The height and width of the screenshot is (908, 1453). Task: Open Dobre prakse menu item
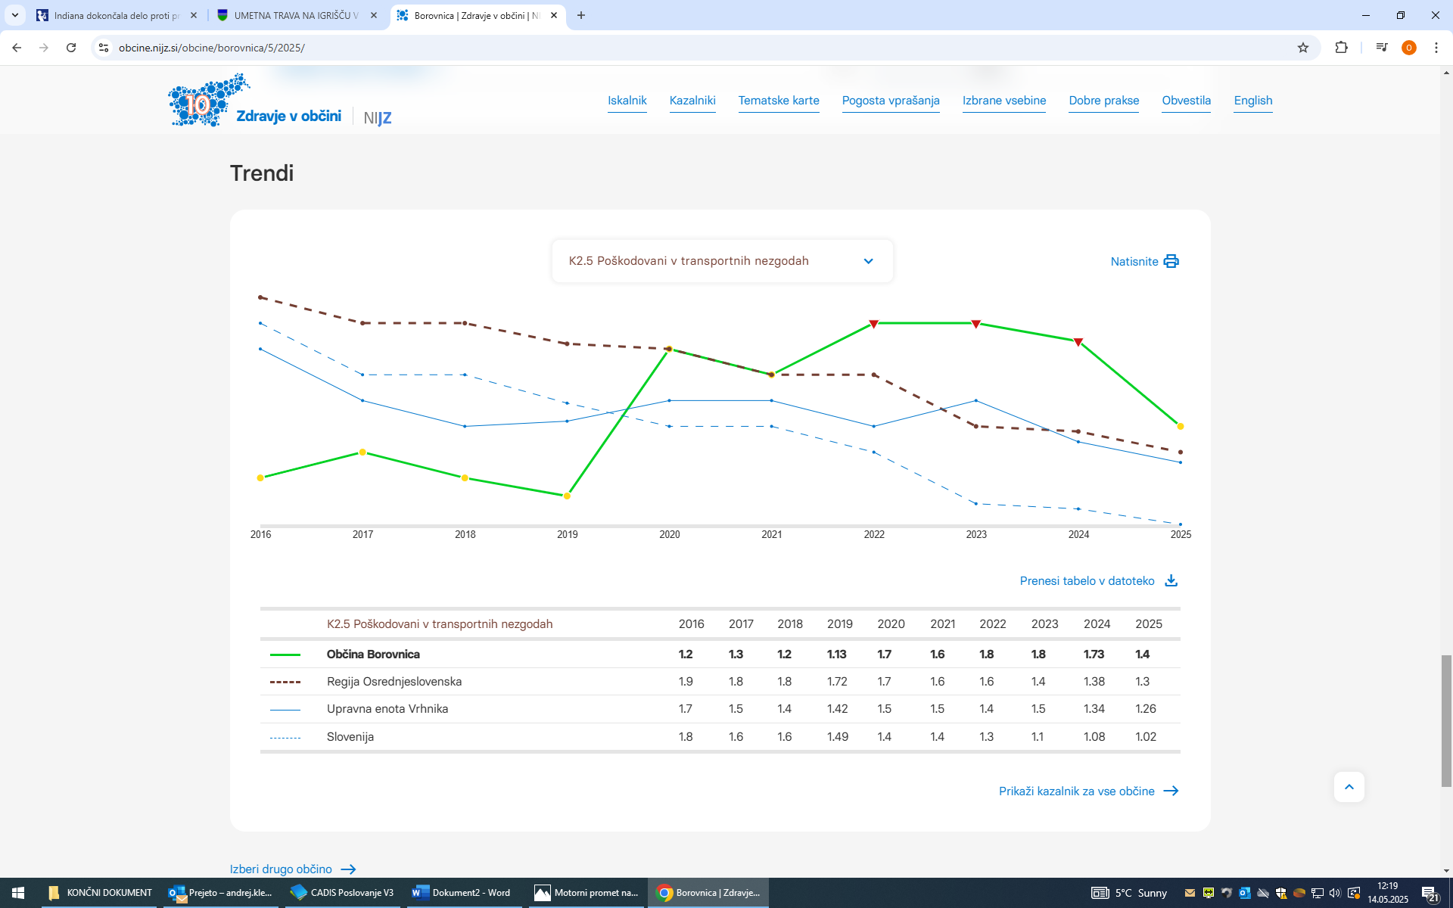pos(1103,101)
